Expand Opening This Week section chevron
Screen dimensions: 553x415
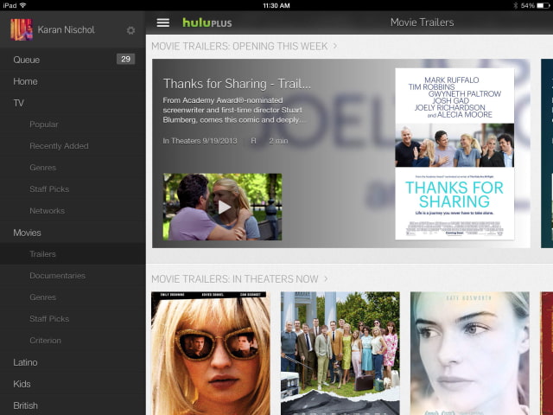(335, 45)
